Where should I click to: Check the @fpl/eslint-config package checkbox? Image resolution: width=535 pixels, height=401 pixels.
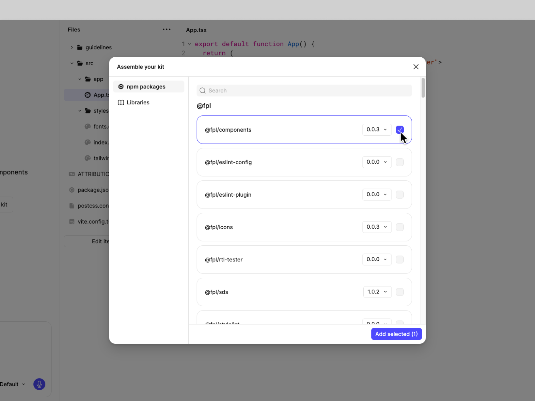click(400, 162)
